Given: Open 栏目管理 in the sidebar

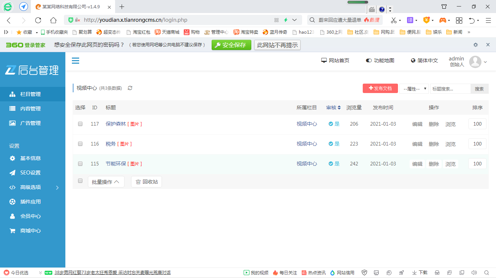Looking at the screenshot, I should click(x=33, y=94).
